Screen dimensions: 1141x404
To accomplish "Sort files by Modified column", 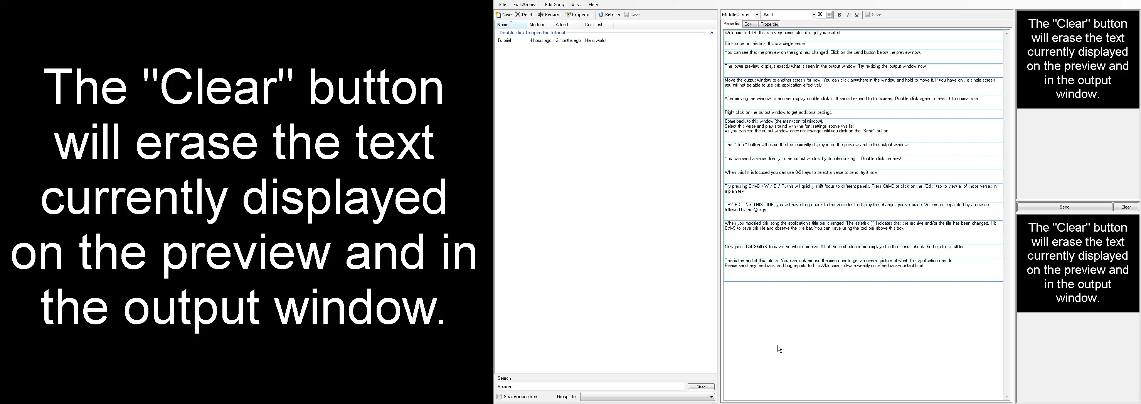I will point(540,25).
